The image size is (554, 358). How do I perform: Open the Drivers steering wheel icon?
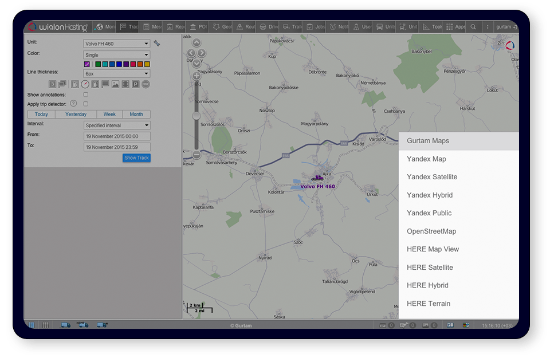pos(263,27)
